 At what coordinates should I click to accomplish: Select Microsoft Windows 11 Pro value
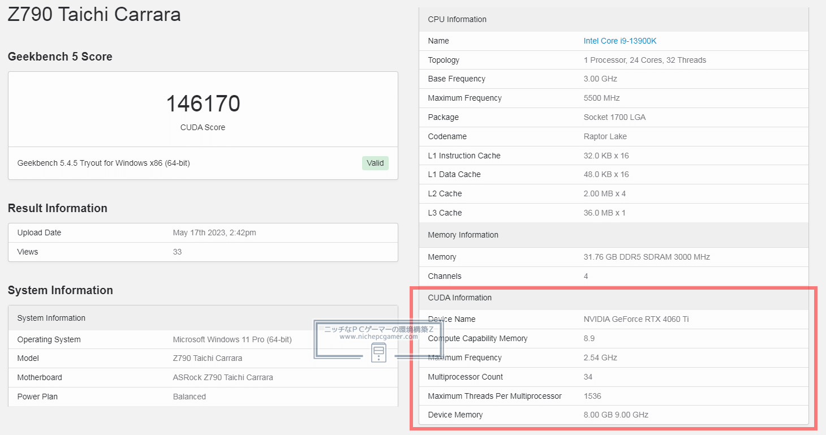coord(232,339)
